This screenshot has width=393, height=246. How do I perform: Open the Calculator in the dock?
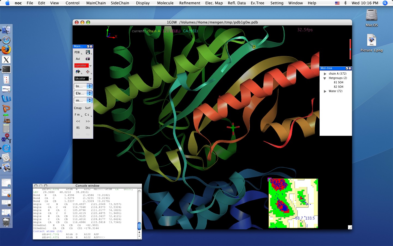pyautogui.click(x=6, y=128)
